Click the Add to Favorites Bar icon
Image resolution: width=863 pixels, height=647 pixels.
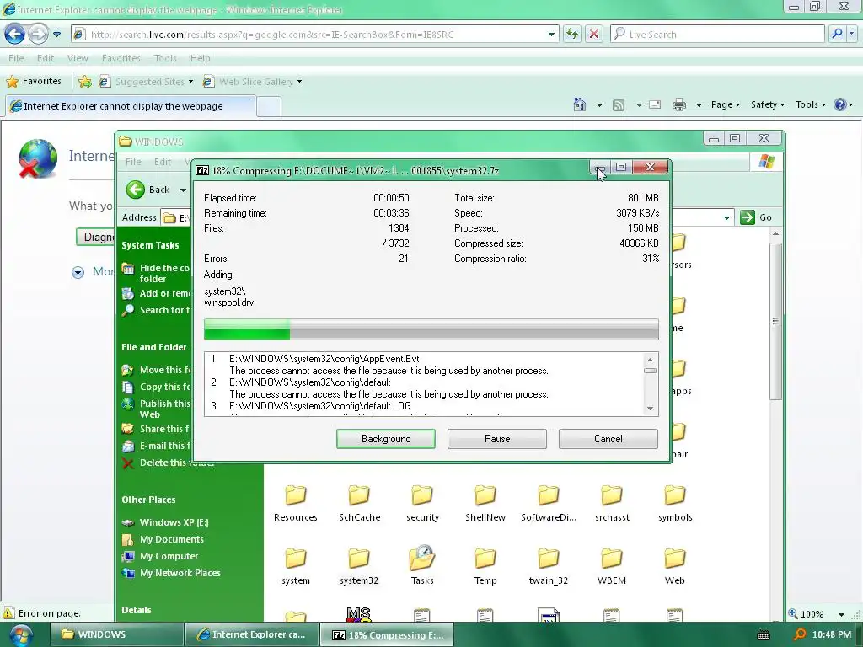(x=85, y=82)
